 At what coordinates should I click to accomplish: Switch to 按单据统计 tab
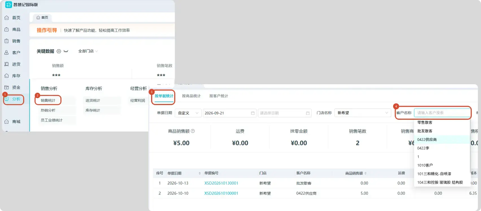pos(164,96)
